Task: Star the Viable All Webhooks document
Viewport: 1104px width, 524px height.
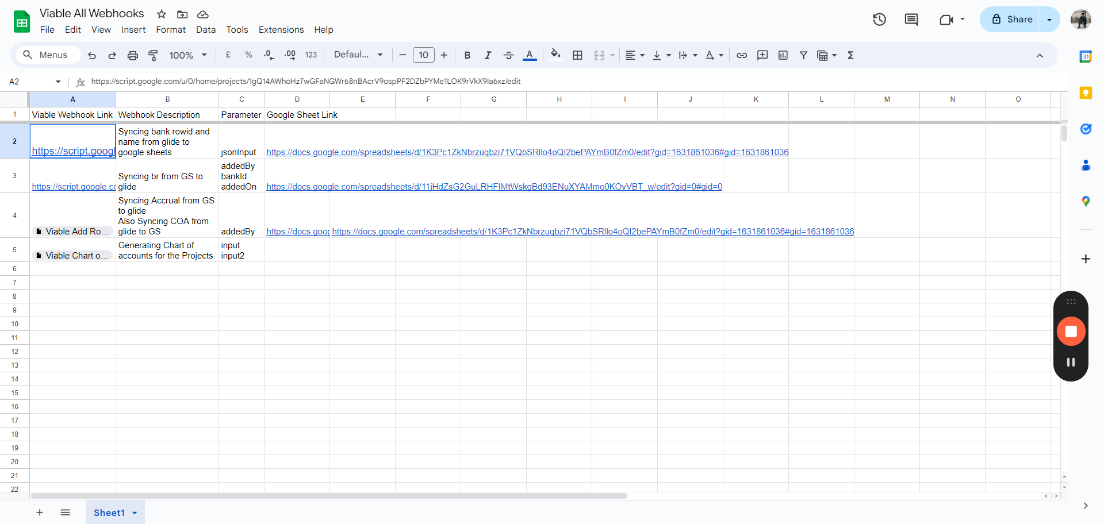Action: [162, 14]
